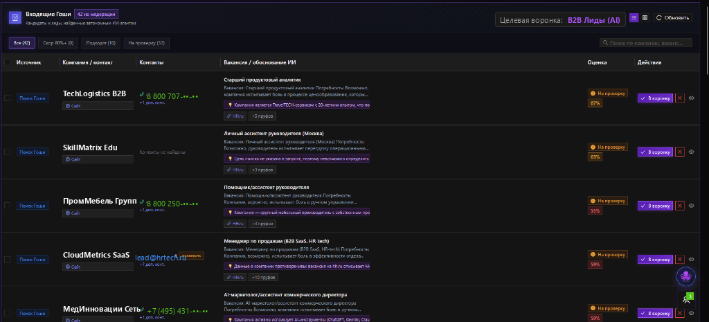View details of ПромМебель Групп lead
This screenshot has height=322, width=709.
click(692, 206)
